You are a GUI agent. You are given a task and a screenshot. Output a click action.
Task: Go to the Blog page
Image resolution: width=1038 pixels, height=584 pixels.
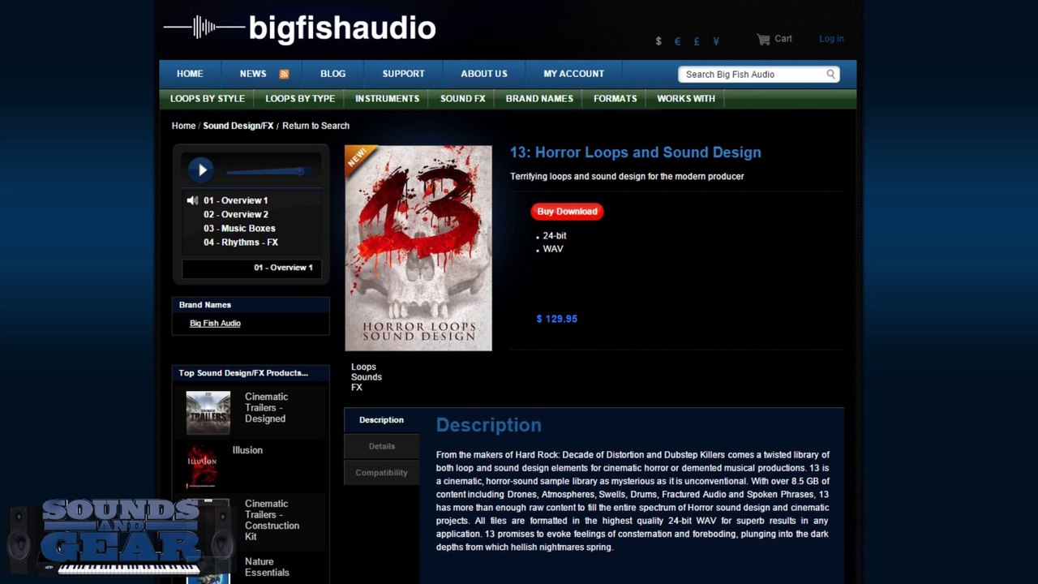click(x=332, y=74)
